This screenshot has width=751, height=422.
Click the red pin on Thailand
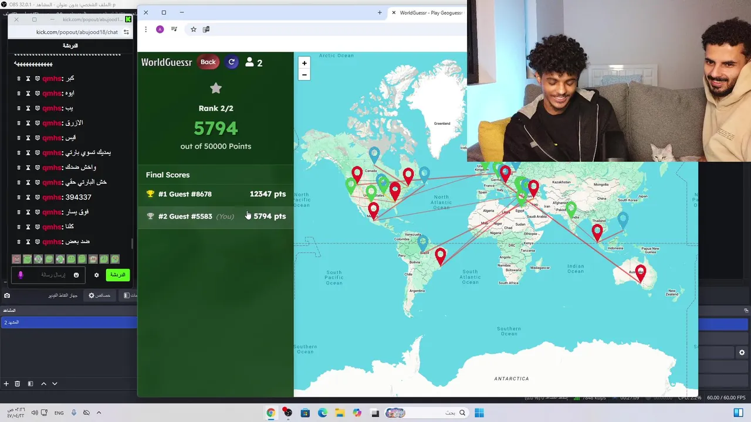point(597,233)
